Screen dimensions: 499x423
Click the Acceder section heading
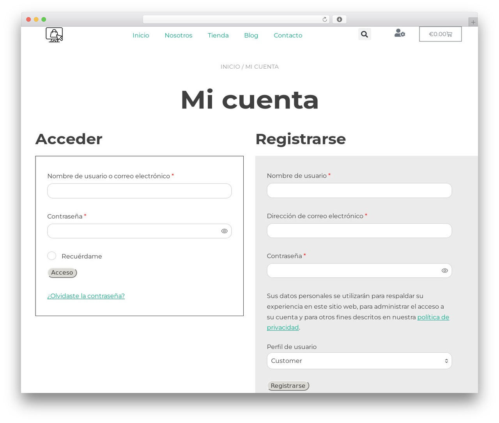pos(69,139)
